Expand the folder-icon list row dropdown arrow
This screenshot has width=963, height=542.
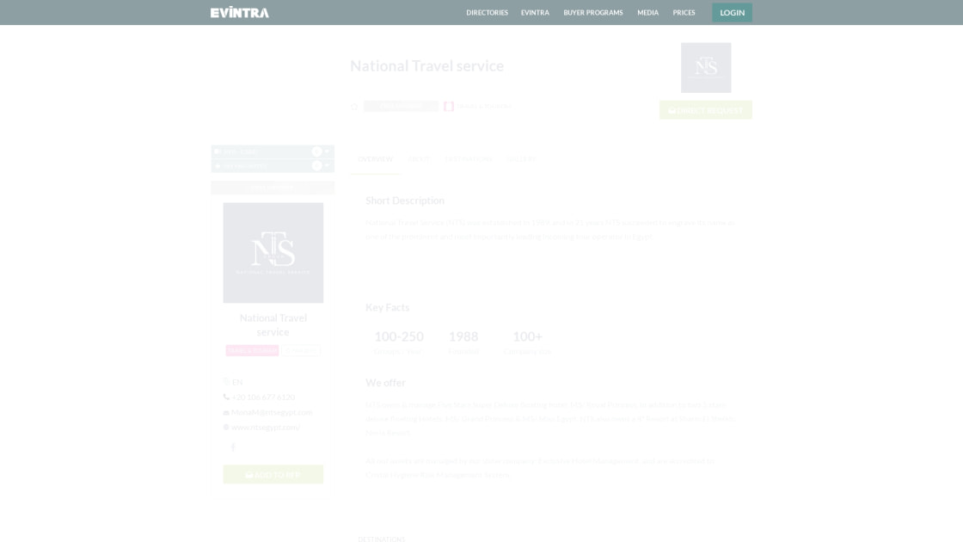tap(328, 151)
